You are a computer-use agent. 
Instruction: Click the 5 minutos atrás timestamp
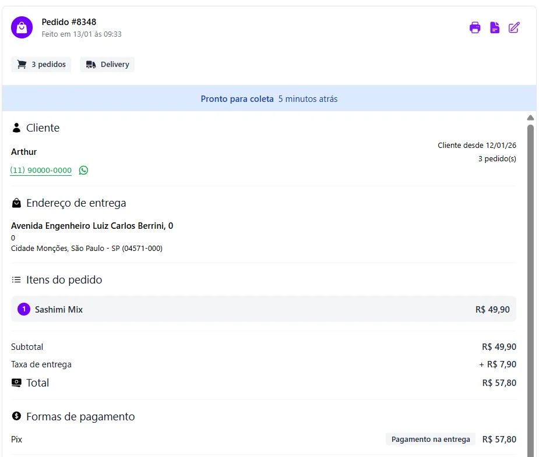click(x=308, y=99)
